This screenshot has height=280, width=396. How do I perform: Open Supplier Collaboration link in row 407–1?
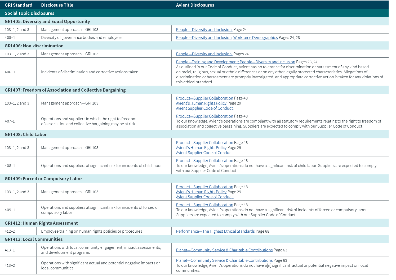204,116
